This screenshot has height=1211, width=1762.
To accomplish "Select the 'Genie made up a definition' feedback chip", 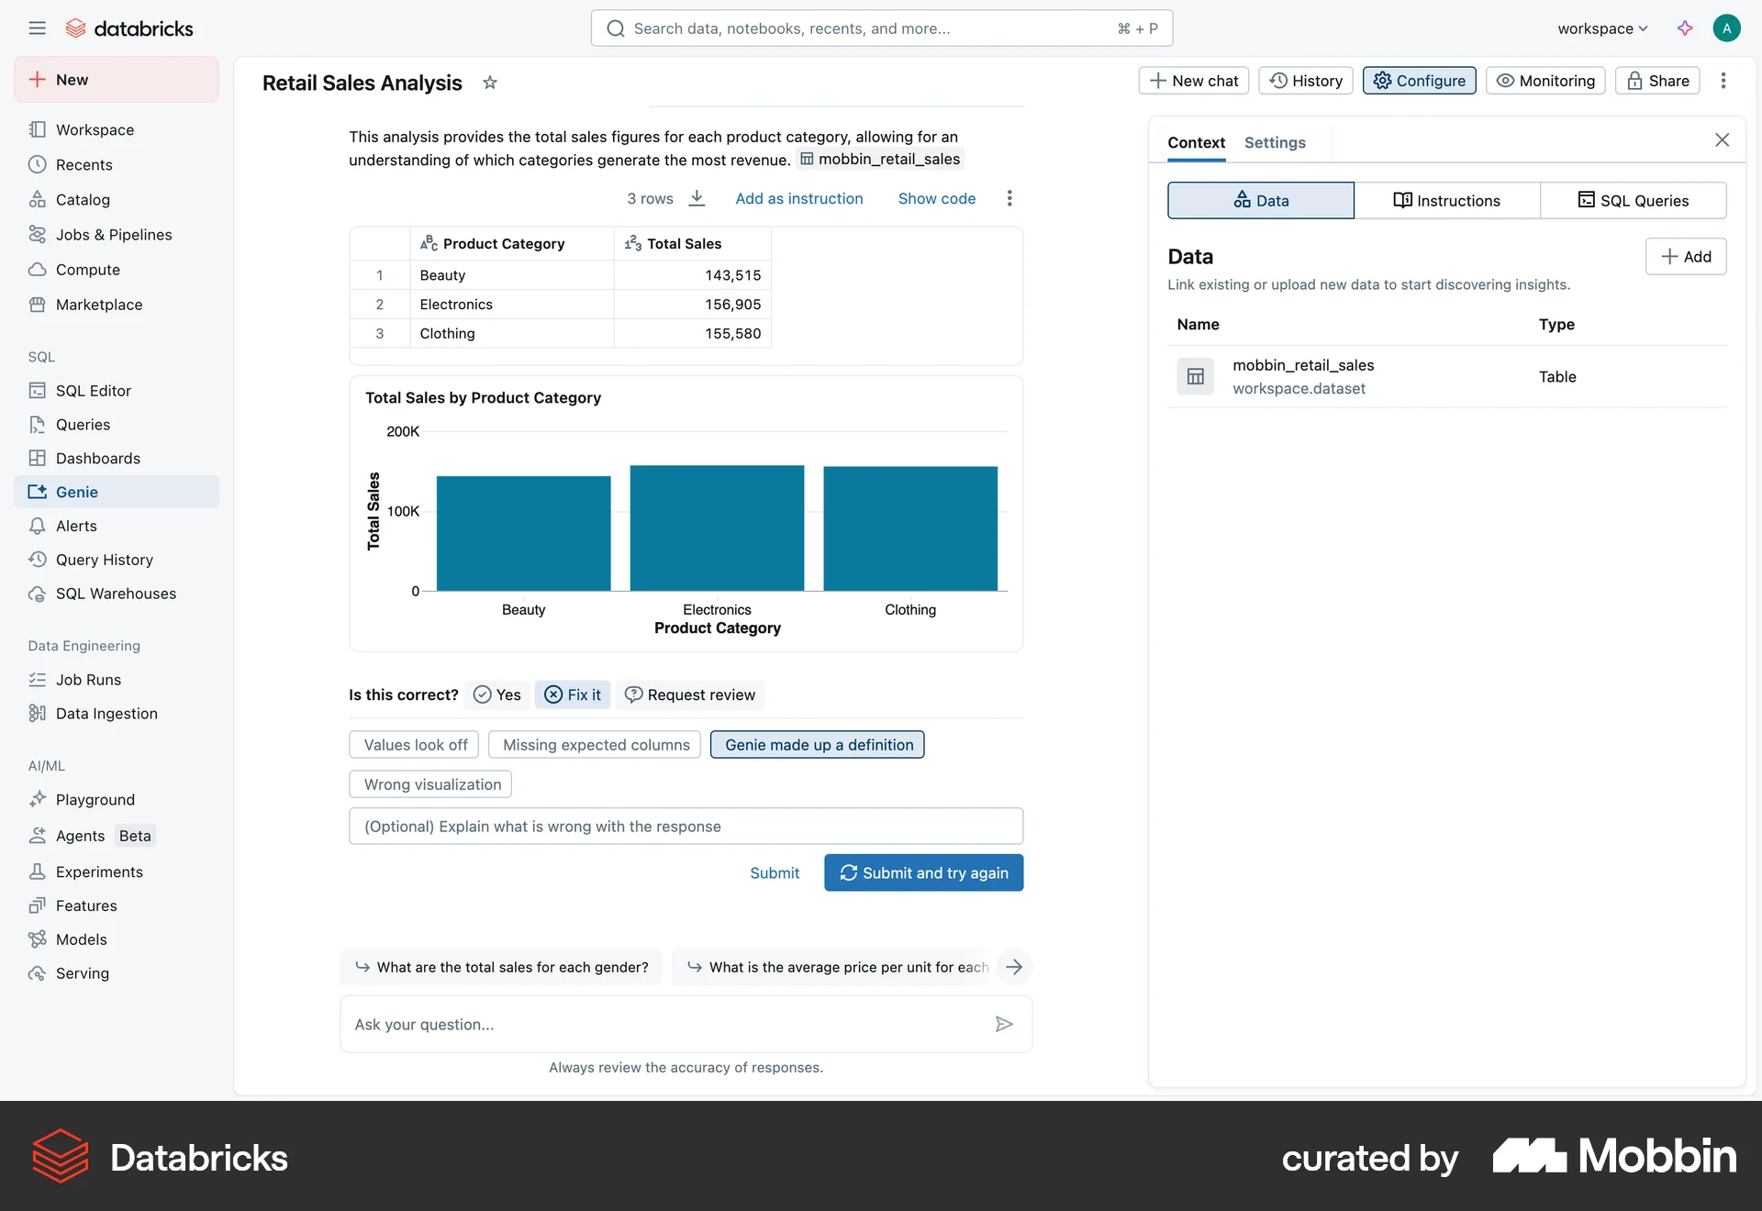I will (817, 744).
